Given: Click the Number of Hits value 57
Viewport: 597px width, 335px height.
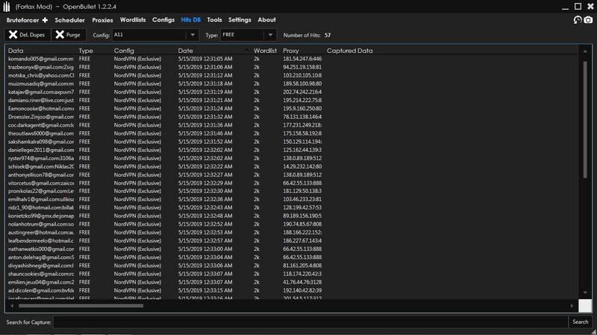Looking at the screenshot, I should (328, 35).
